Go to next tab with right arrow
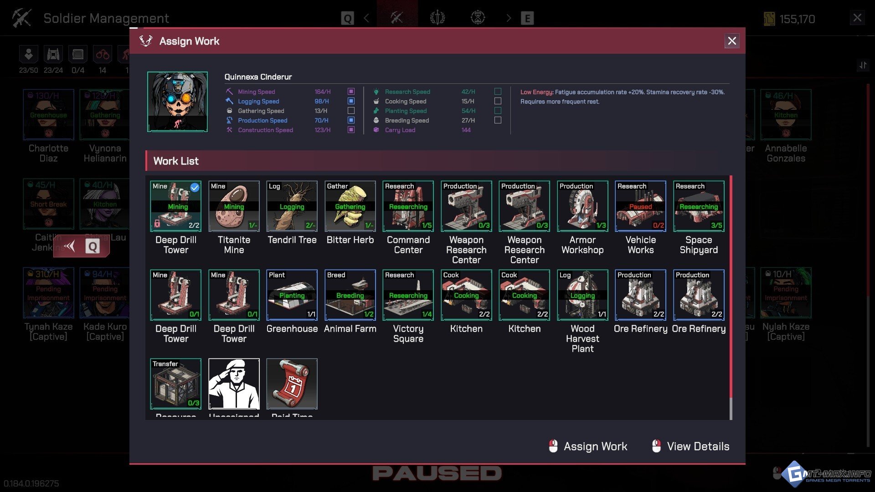 pyautogui.click(x=509, y=18)
